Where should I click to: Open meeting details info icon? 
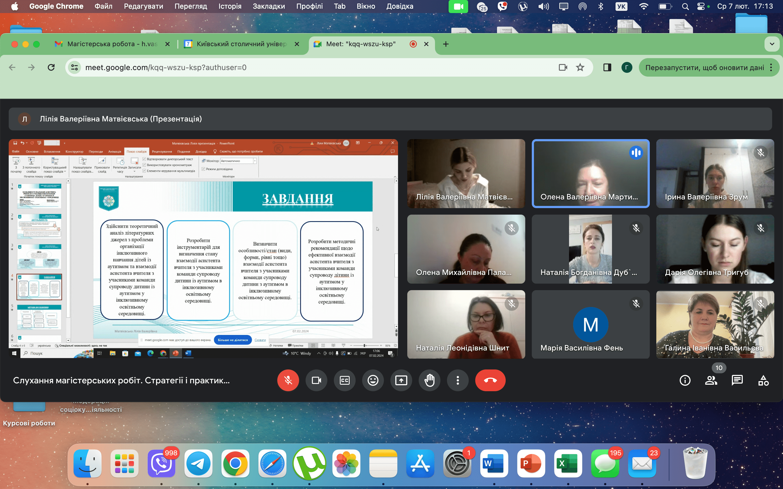coord(685,380)
